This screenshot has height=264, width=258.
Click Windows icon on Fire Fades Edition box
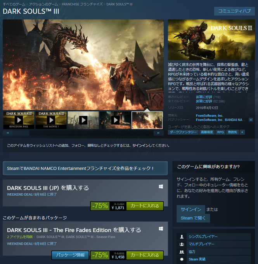[161, 229]
